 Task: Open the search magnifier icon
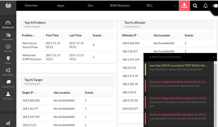click(195, 6)
